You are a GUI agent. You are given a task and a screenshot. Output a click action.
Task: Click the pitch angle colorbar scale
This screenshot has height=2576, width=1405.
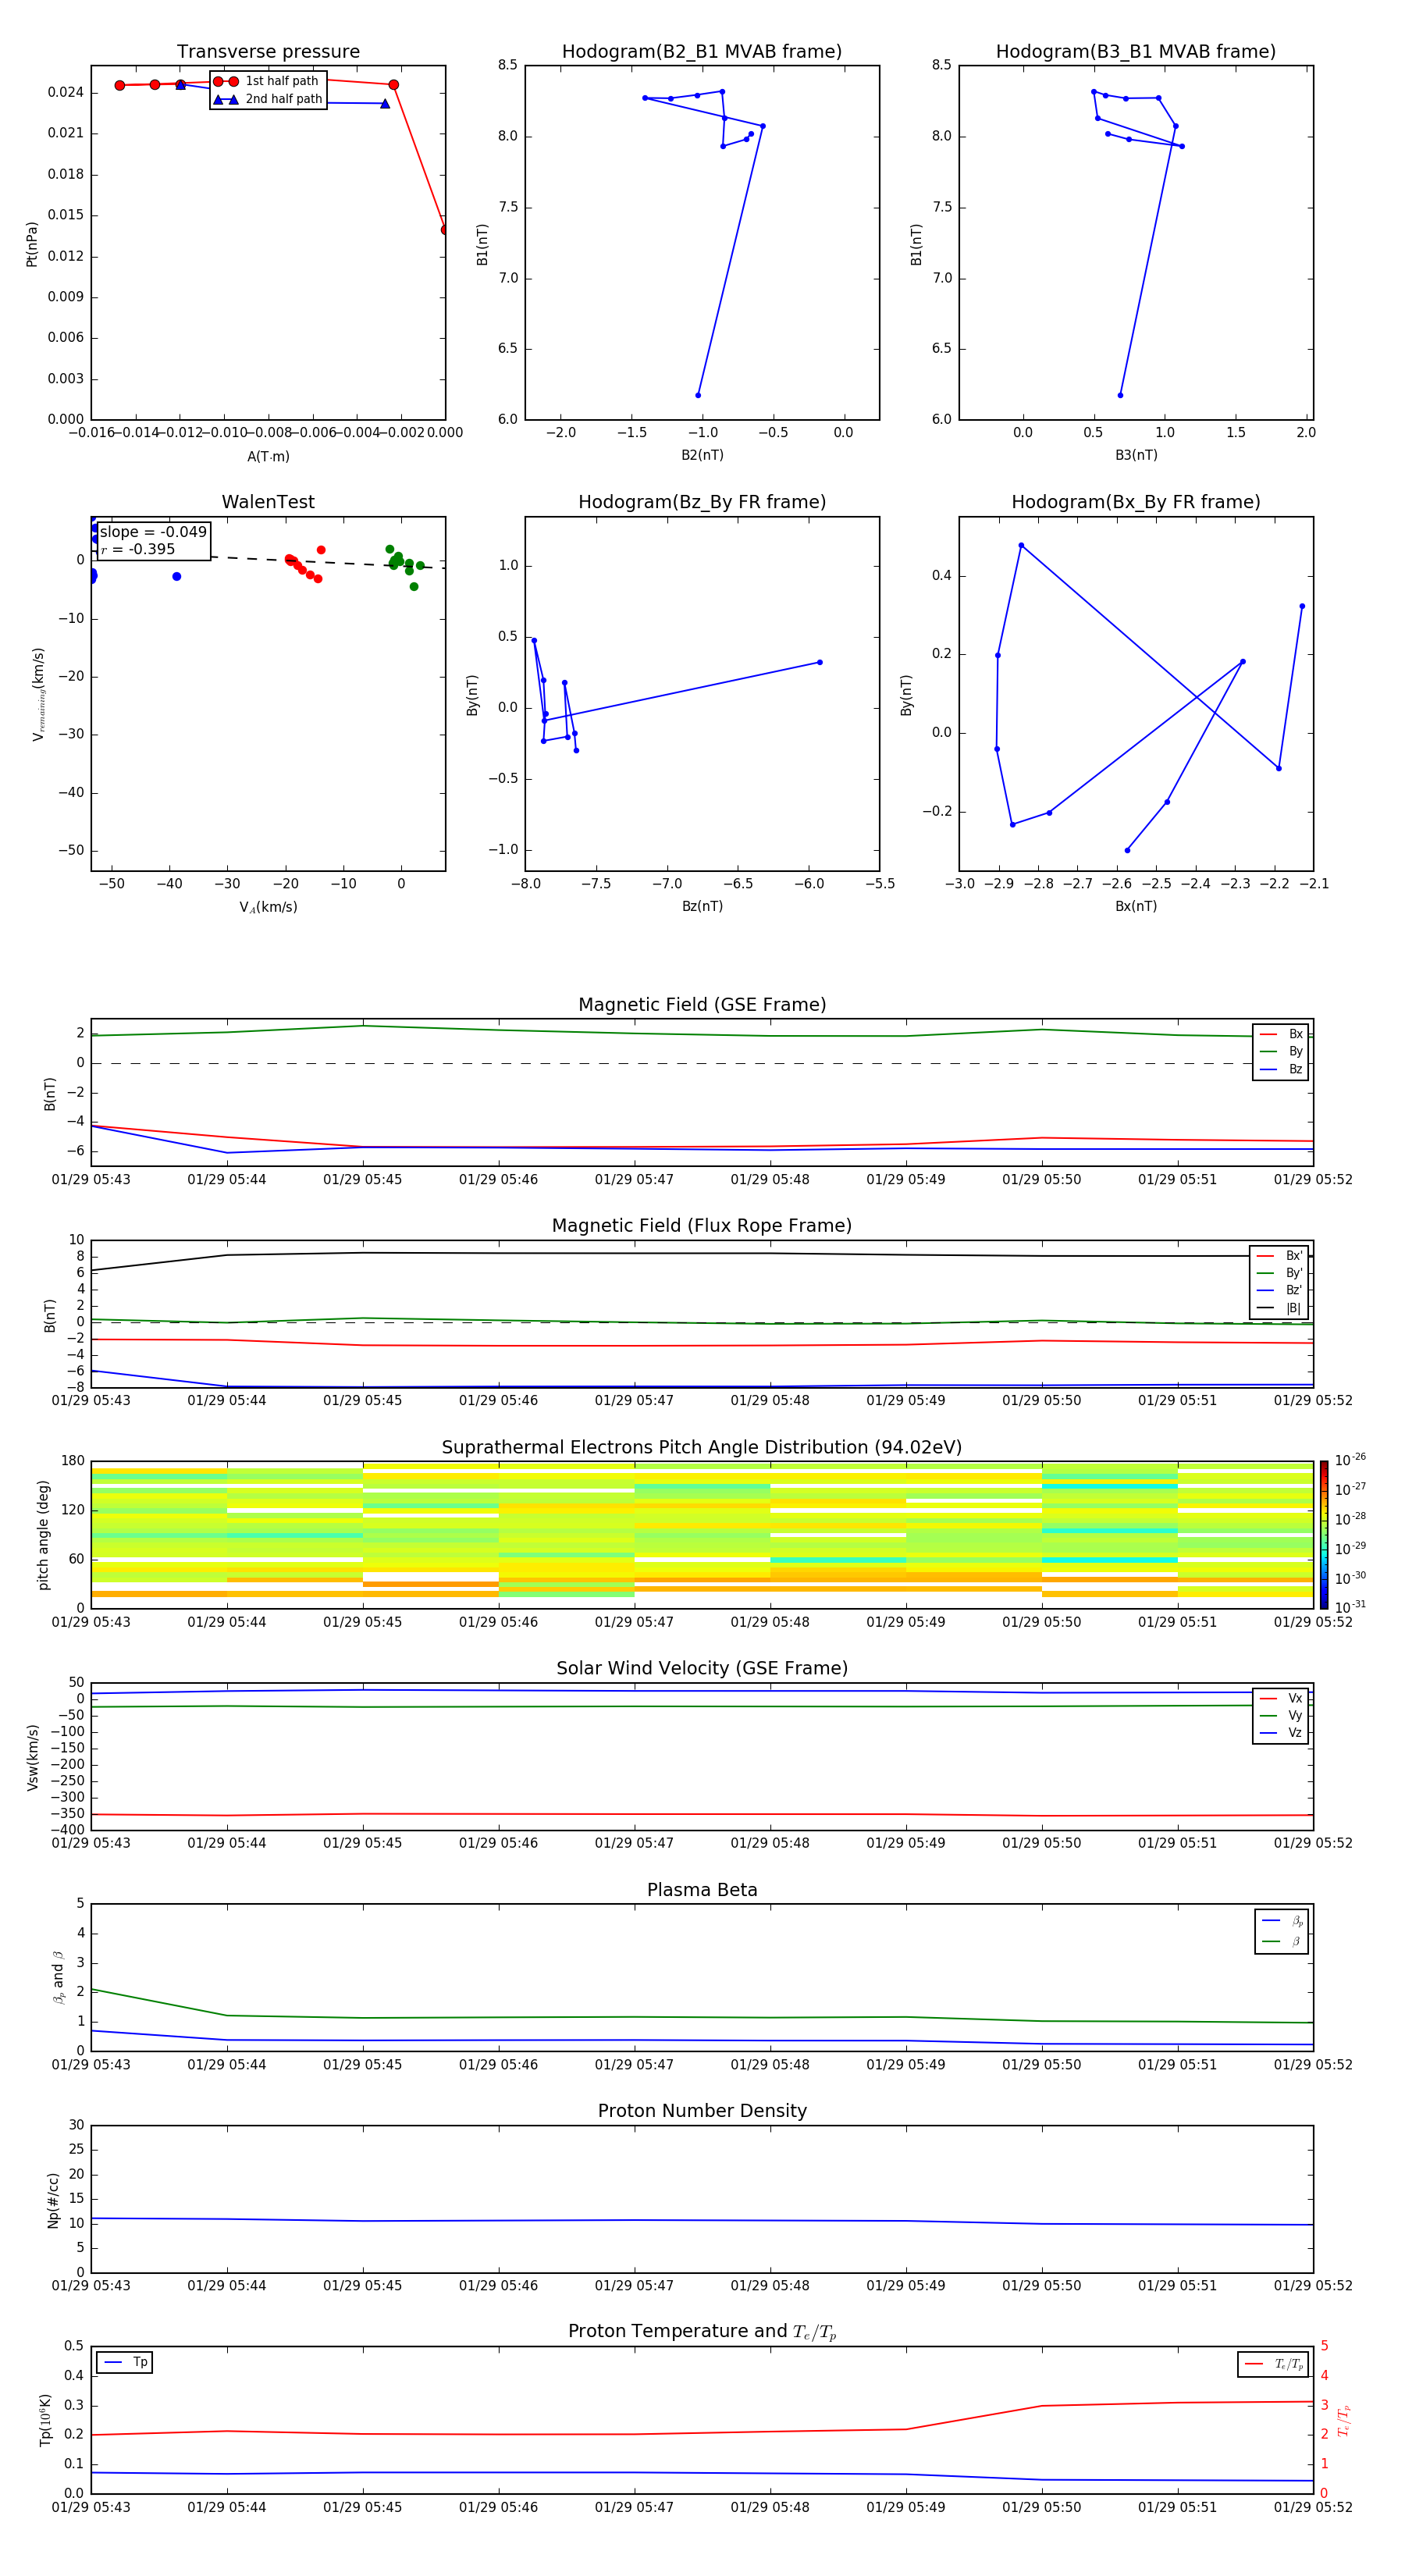1324,1535
